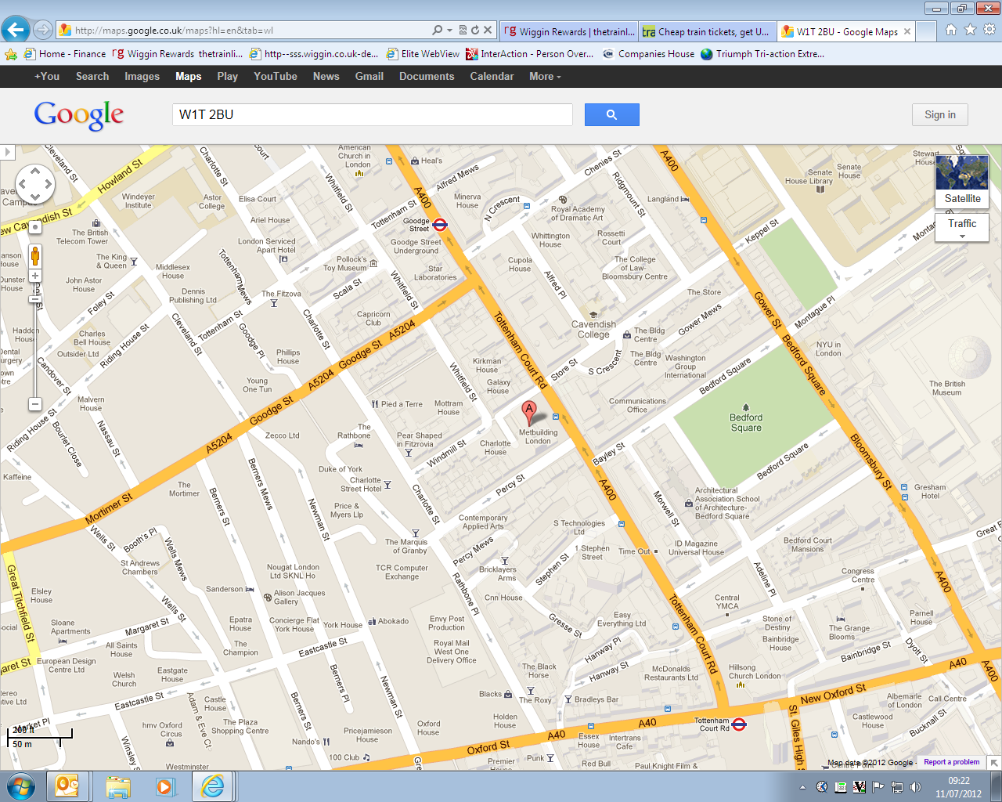Open Elite WebView favorites link
The image size is (1002, 802).
(x=423, y=54)
